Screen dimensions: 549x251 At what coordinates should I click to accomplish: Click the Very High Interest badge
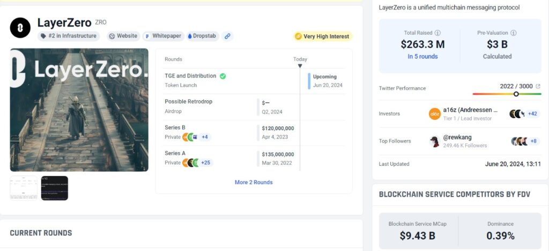coord(322,36)
